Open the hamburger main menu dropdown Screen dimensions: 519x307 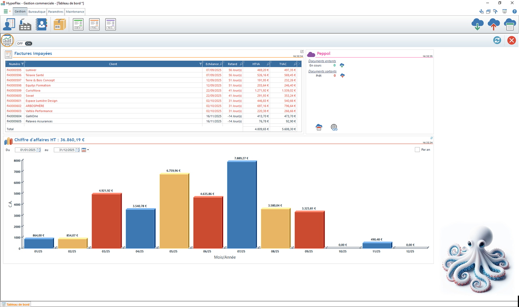pyautogui.click(x=6, y=12)
